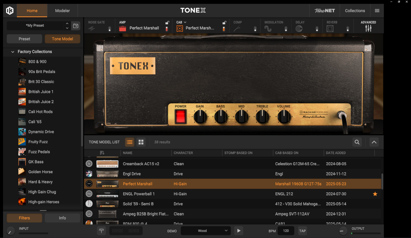The height and width of the screenshot is (238, 411).
Task: Open the hamburger main menu
Action: 377,11
